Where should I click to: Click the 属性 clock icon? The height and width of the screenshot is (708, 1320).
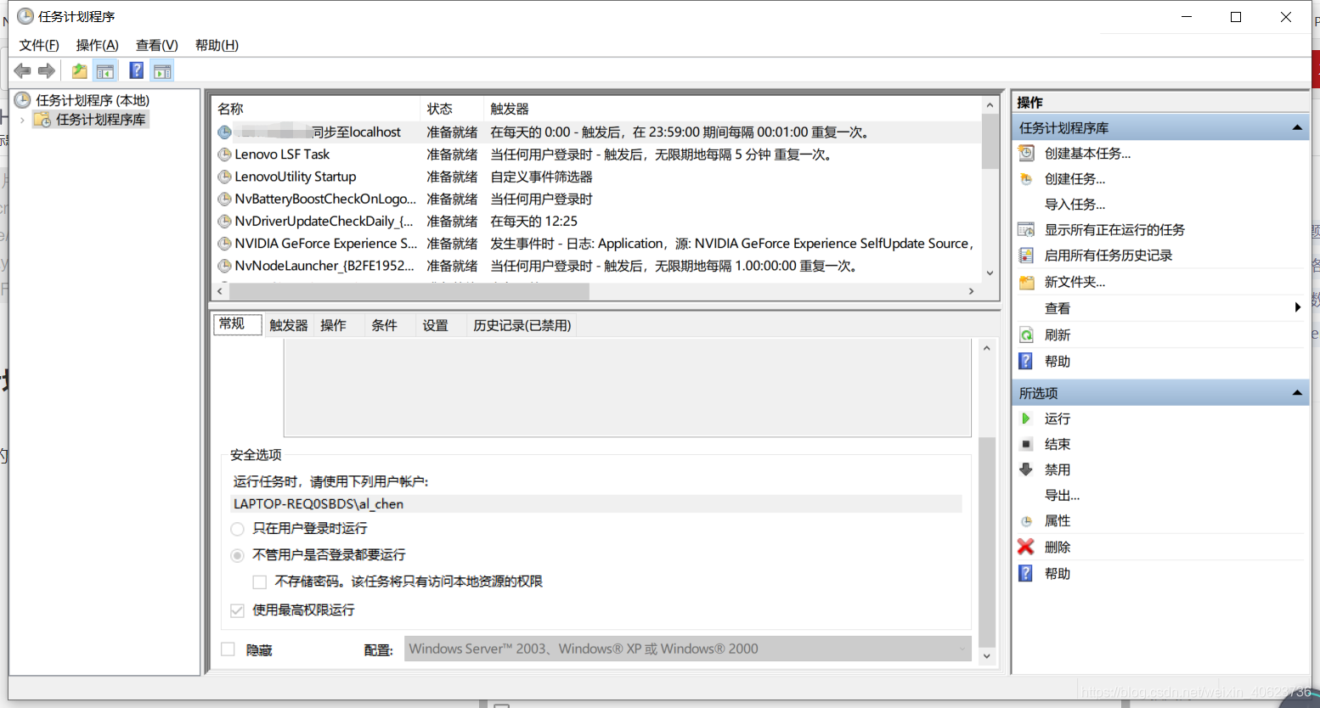click(1026, 521)
